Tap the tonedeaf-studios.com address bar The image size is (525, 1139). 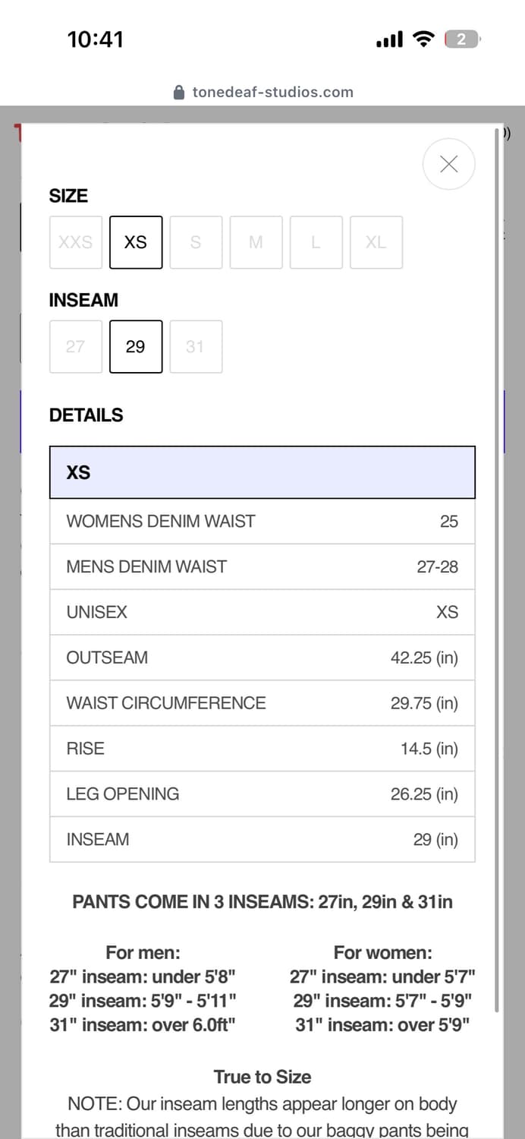(x=262, y=92)
